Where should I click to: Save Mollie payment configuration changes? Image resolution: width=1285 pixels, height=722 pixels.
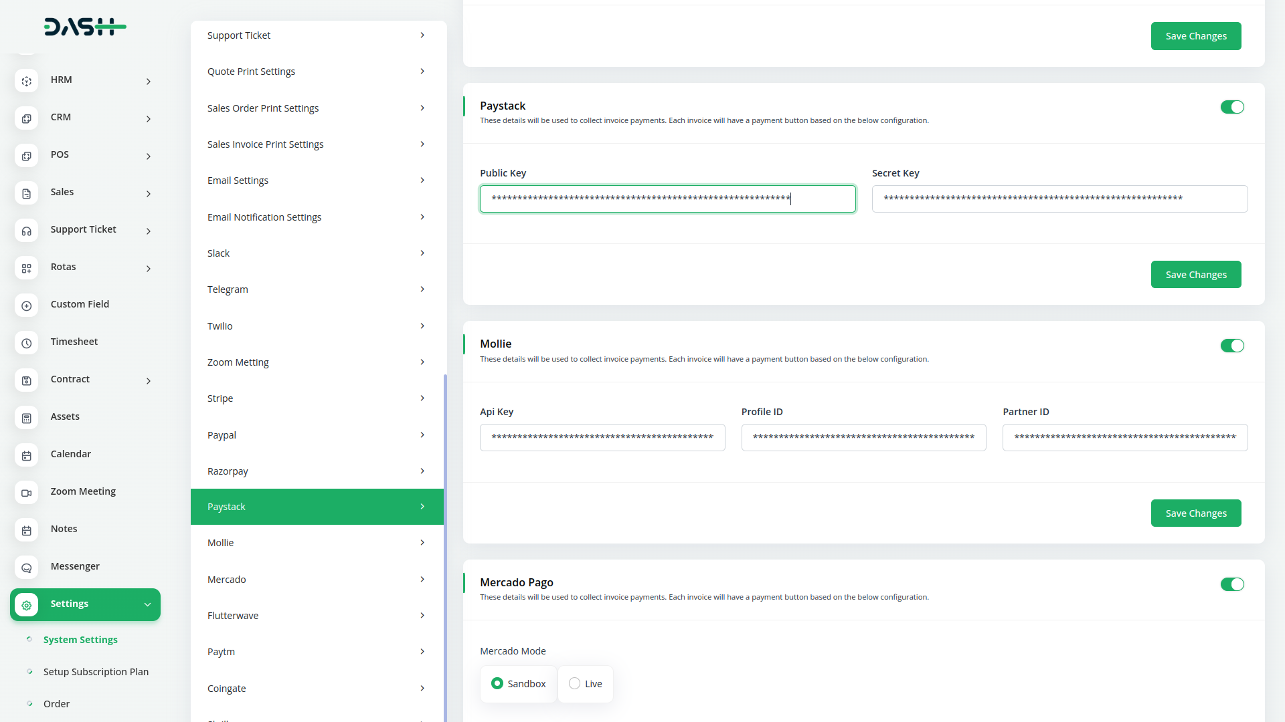(1196, 513)
